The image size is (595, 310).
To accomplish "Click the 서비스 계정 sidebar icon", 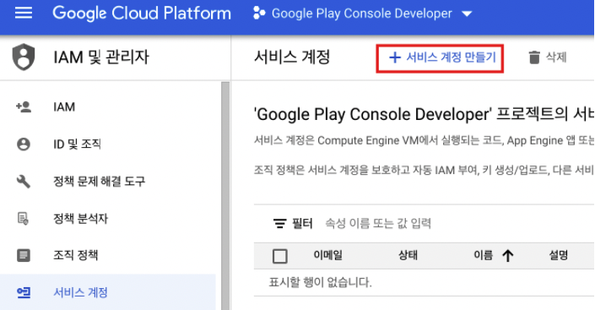I will click(24, 292).
